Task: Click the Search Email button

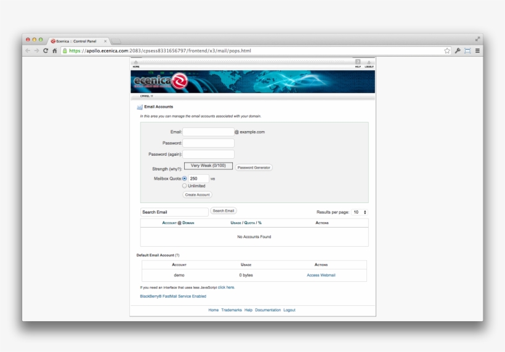Action: (224, 210)
